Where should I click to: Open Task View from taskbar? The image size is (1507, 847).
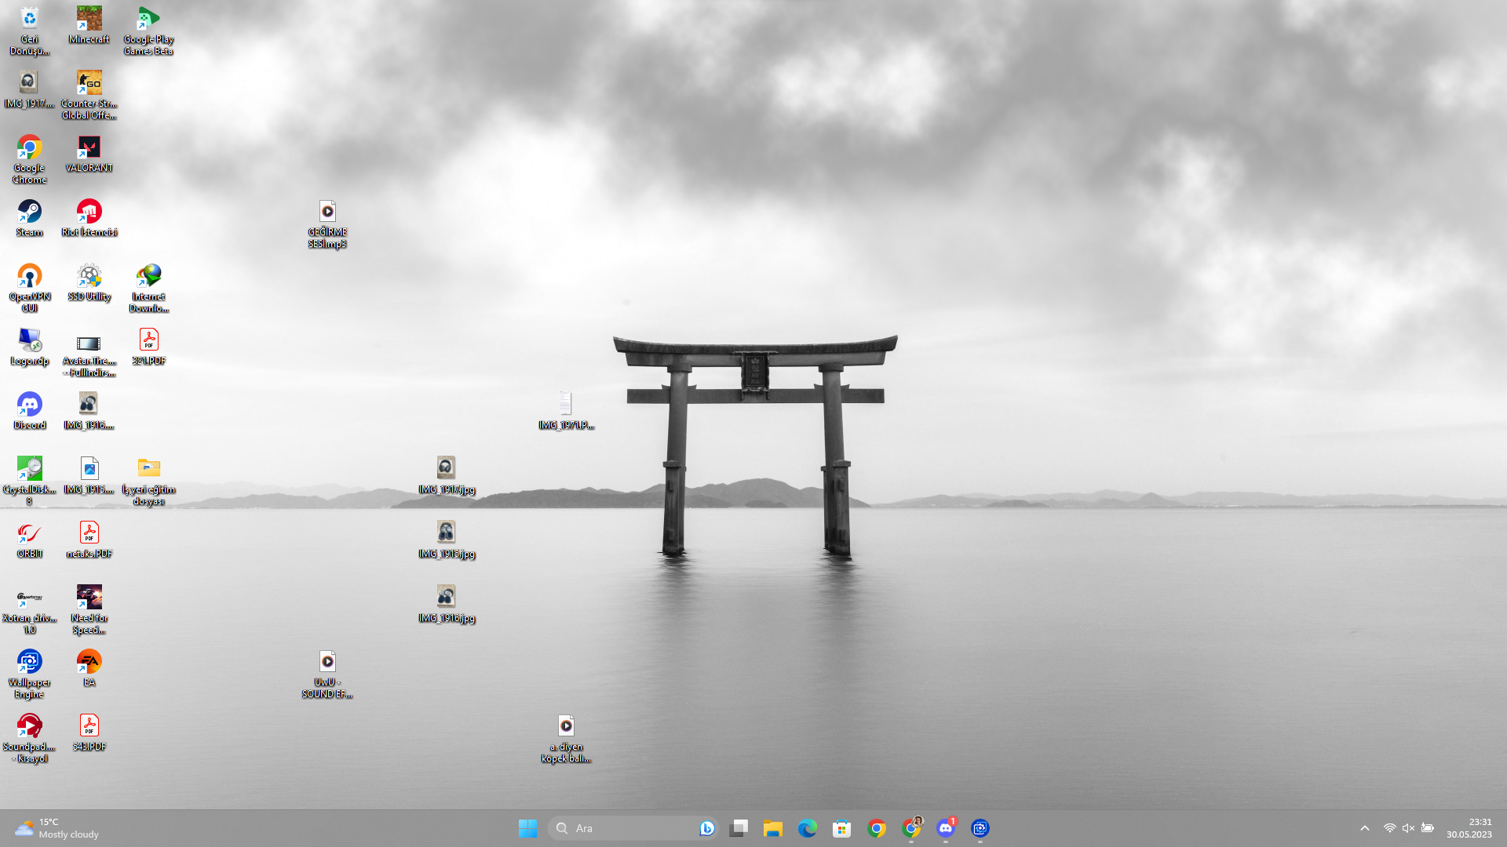coord(739,828)
